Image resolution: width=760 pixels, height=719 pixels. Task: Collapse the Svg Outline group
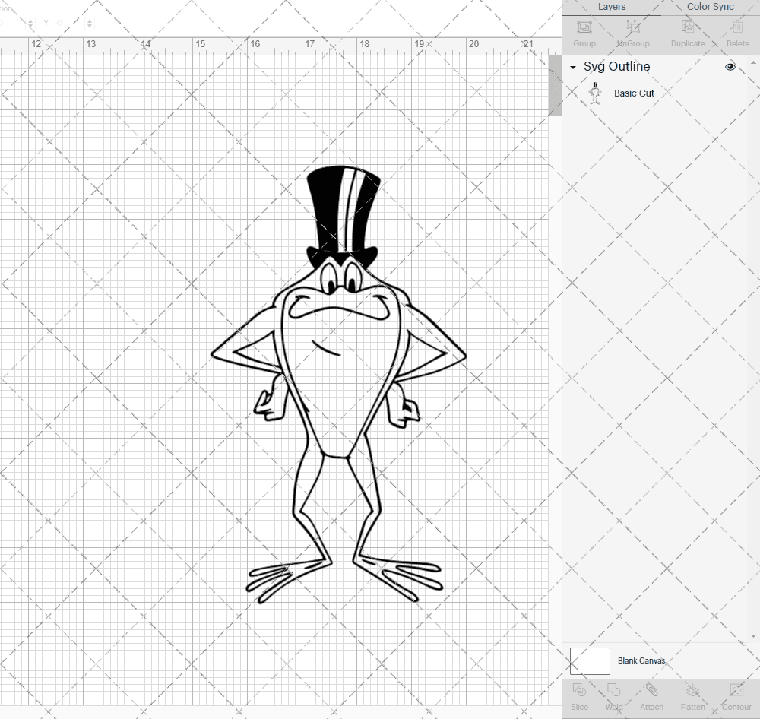(572, 67)
